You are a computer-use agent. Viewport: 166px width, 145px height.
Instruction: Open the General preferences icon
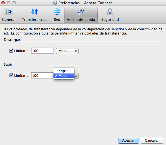click(9, 11)
